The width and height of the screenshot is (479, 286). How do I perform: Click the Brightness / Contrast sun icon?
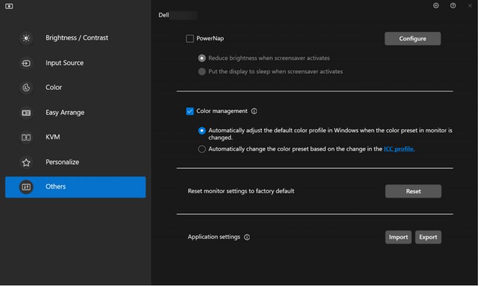(x=26, y=38)
